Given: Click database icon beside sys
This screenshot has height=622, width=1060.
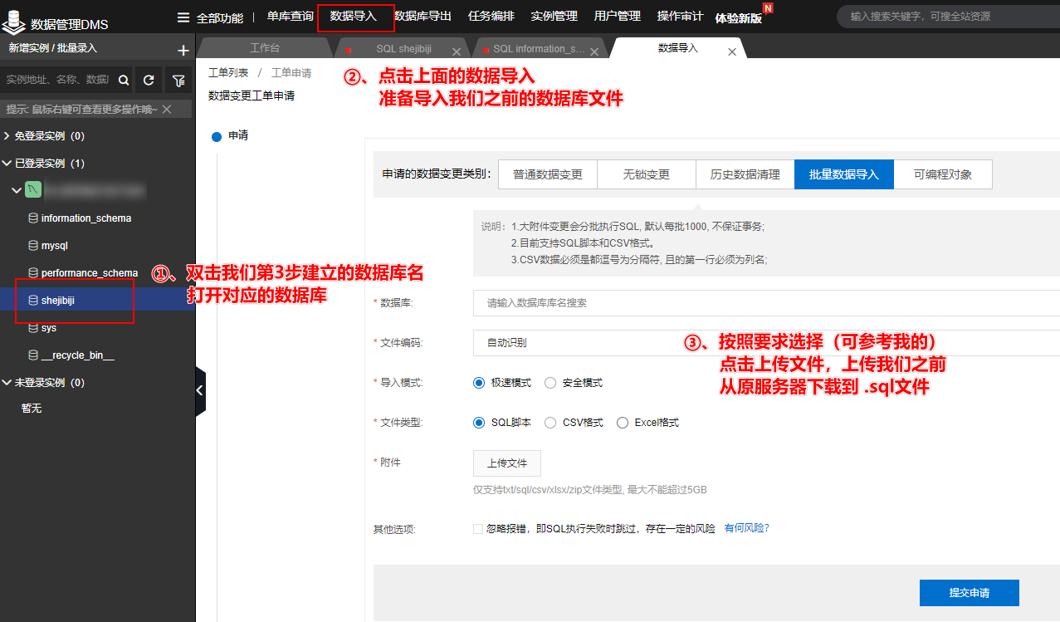Looking at the screenshot, I should [33, 328].
